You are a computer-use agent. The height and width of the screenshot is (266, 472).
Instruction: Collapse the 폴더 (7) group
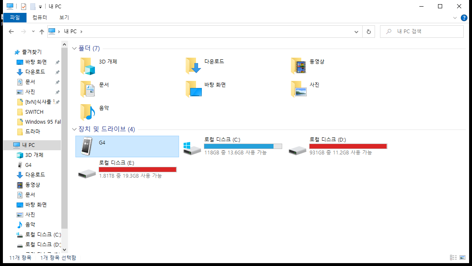point(74,48)
